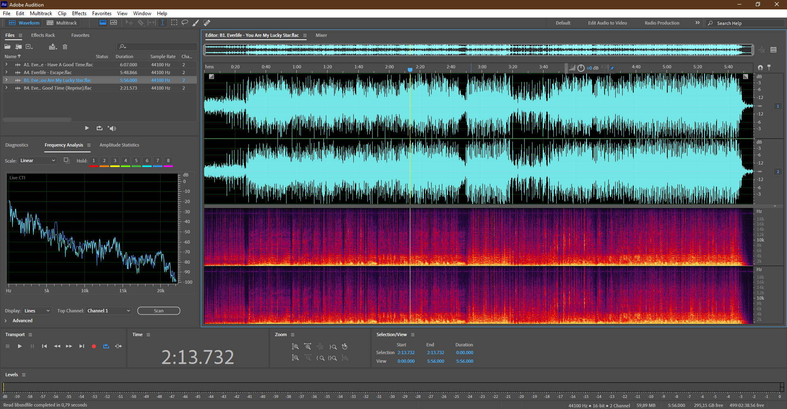Viewport: 787px width, 409px height.
Task: Select the Paintbrush Selection tool
Action: click(196, 23)
